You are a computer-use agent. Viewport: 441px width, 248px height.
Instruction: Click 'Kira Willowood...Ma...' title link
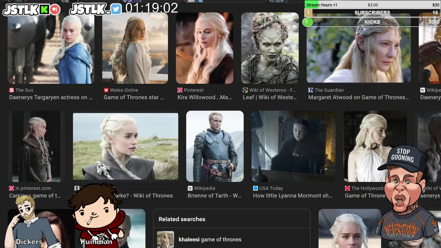coord(205,97)
